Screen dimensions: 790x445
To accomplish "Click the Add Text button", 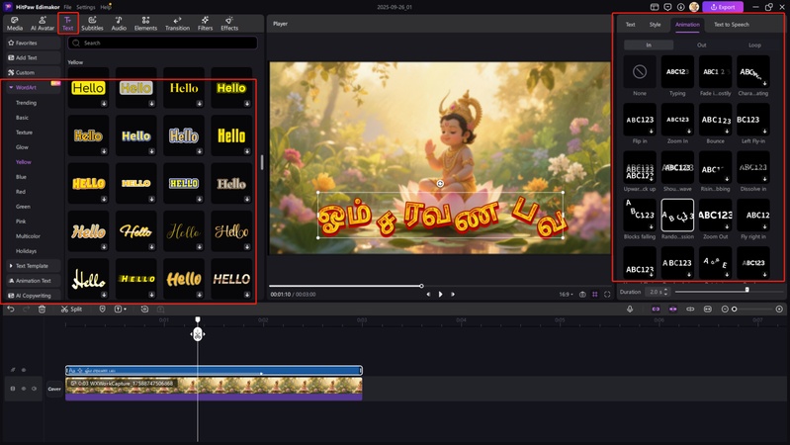I will pos(27,58).
